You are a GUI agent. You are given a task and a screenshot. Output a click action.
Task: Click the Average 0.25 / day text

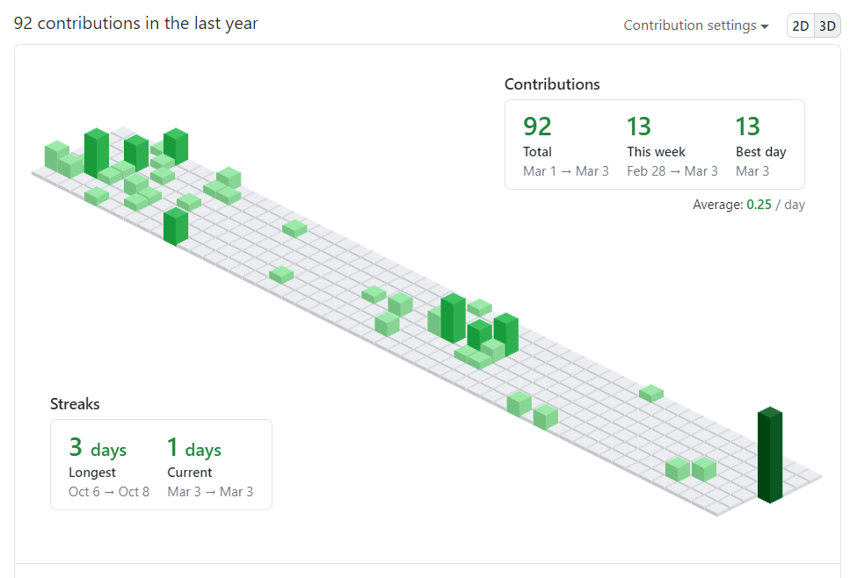749,205
